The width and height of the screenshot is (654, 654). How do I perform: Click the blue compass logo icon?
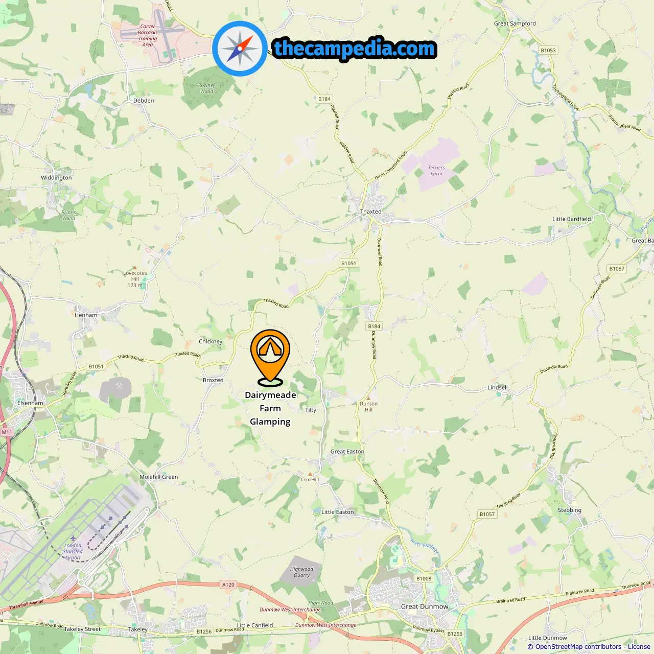tap(240, 49)
